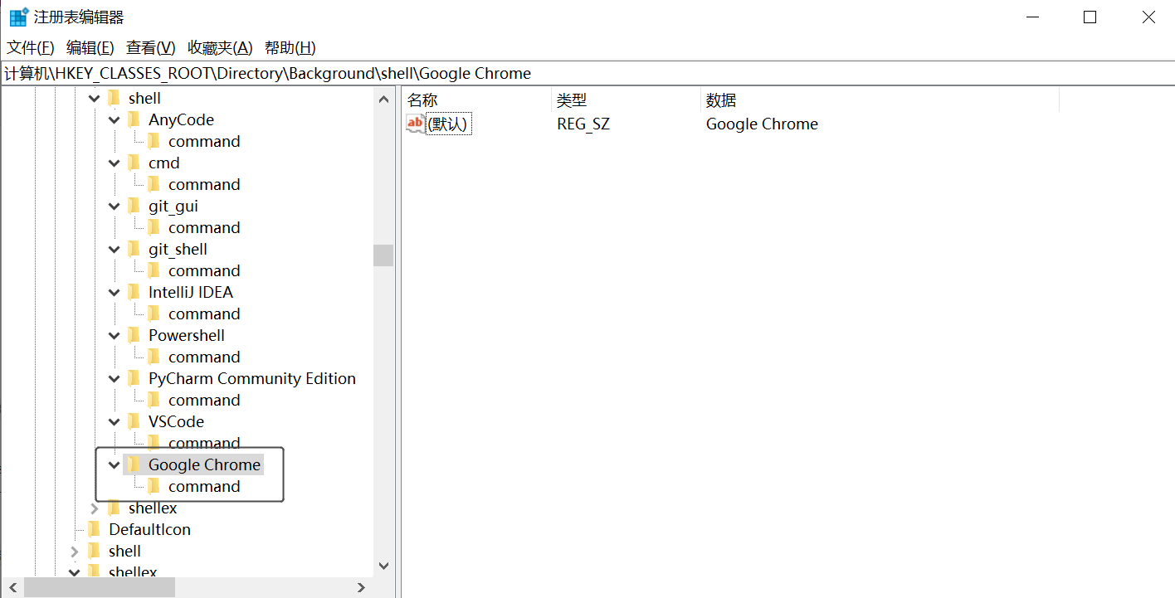This screenshot has height=598, width=1175.
Task: Click the folder icon beside git_shell
Action: click(134, 249)
